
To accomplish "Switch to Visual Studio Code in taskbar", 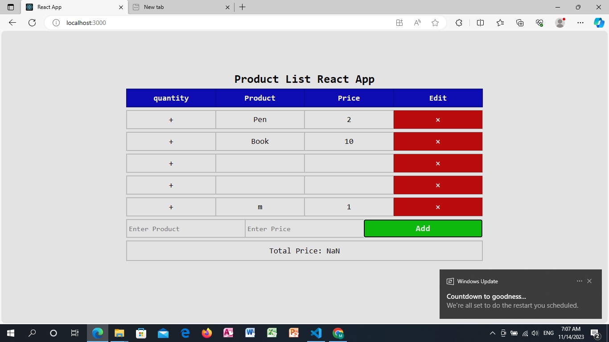I will pos(316,333).
